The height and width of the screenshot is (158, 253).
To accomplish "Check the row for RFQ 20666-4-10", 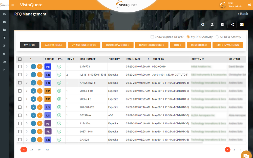I will point(20,91).
